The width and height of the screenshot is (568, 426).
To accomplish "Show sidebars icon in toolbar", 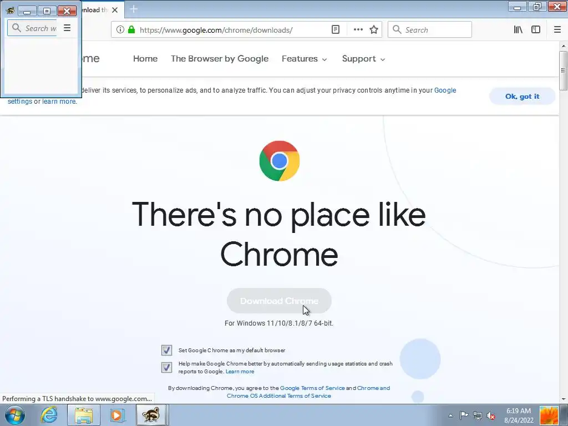I will [x=536, y=30].
